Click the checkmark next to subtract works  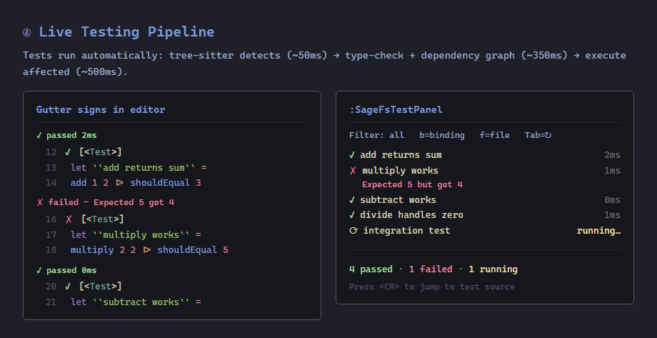(352, 200)
